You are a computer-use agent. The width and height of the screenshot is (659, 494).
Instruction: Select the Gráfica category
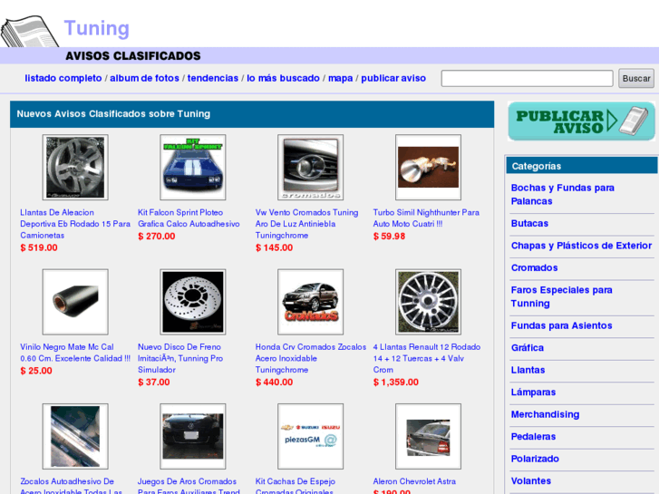(528, 348)
